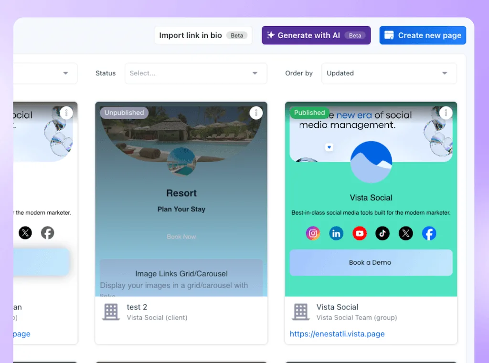Click the Unpublished badge on Resort card

124,113
